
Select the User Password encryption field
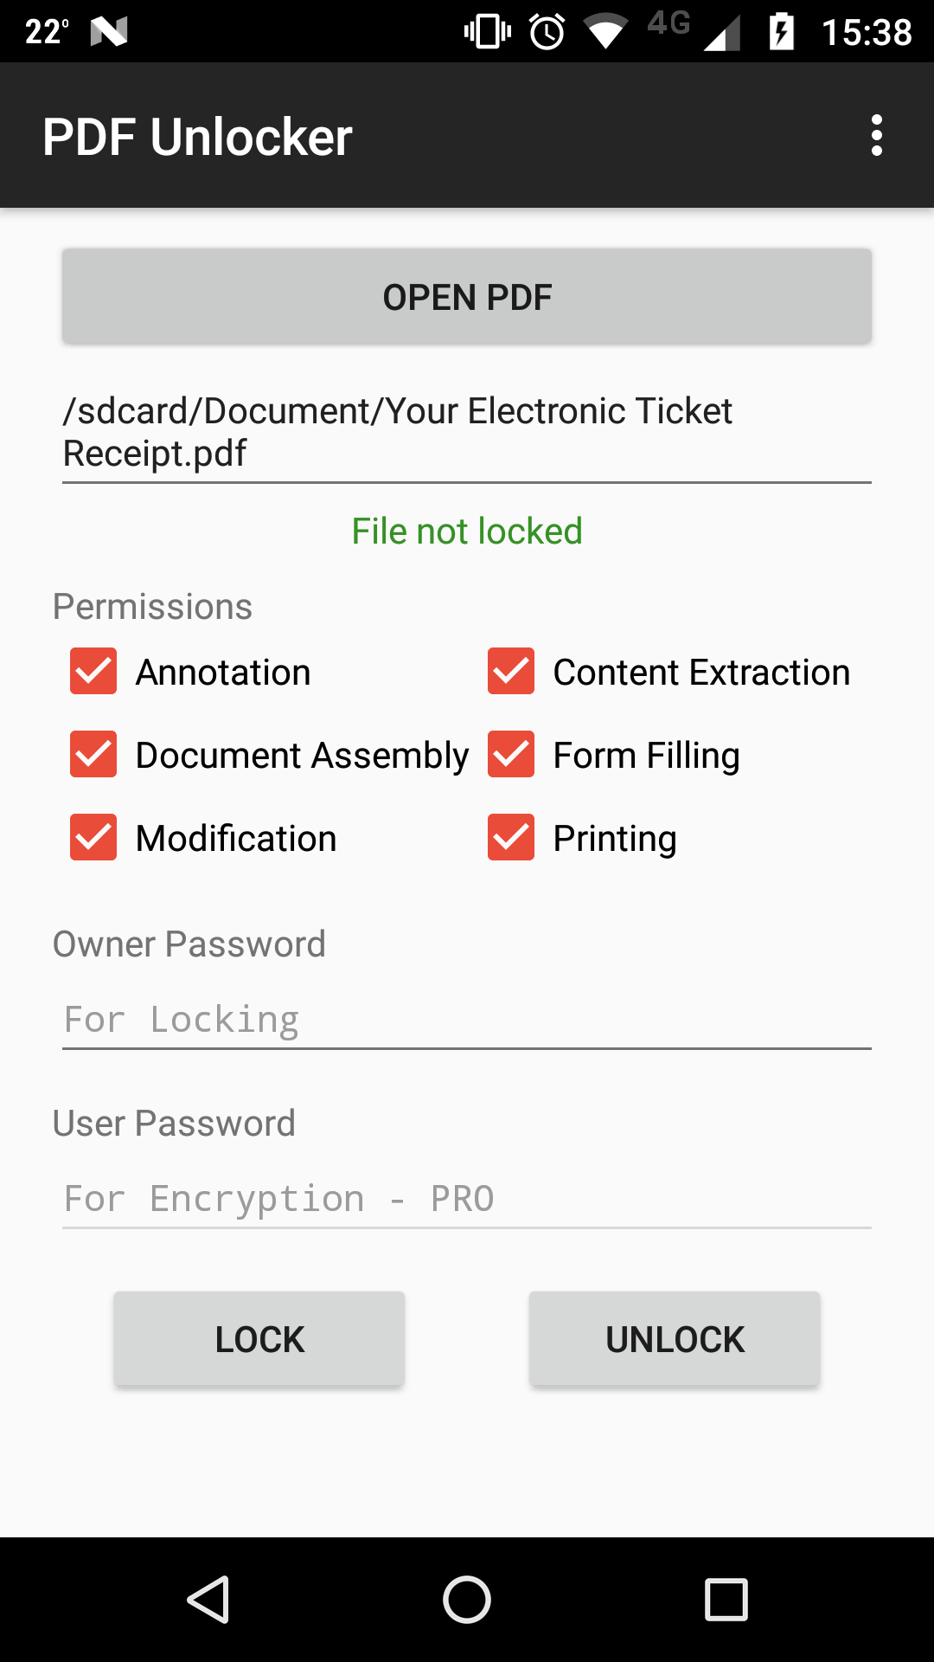point(467,1199)
